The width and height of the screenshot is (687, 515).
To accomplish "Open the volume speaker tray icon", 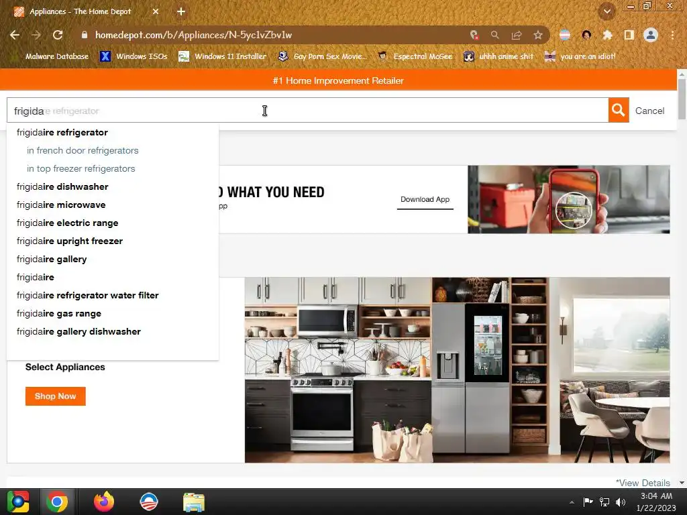I will click(x=621, y=502).
